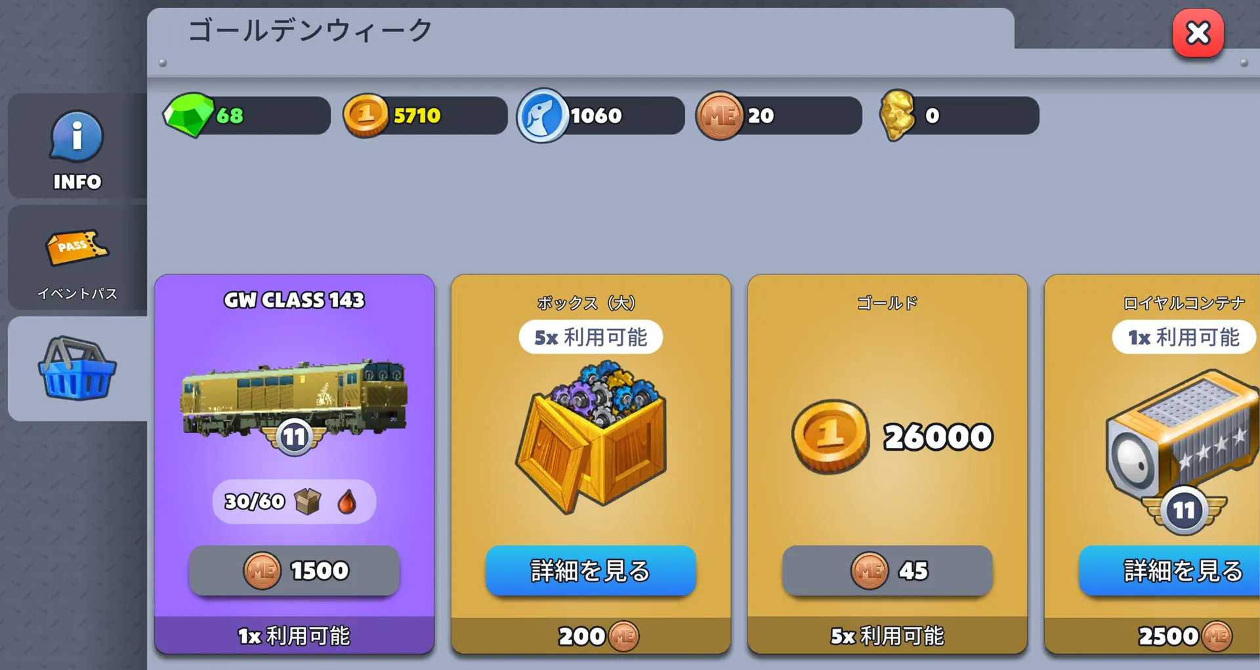
Task: Tap the fuel drop icon under locomotive
Action: point(347,502)
